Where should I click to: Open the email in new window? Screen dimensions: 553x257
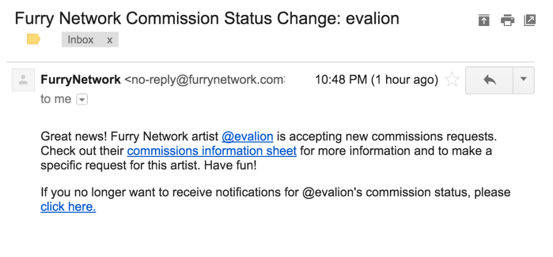click(x=530, y=20)
